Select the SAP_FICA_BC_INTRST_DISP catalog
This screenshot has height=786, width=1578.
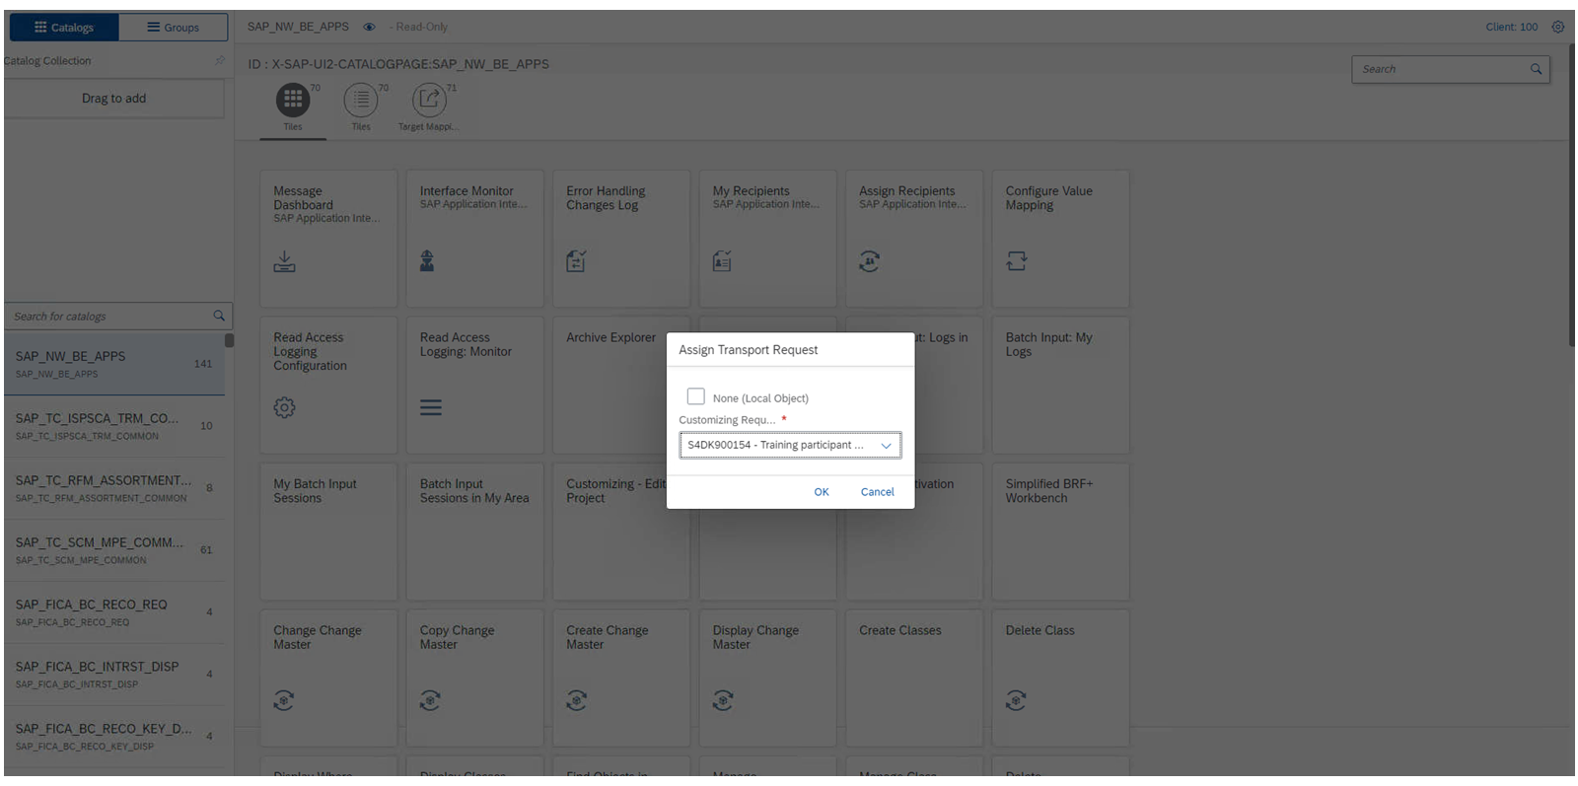click(x=114, y=675)
